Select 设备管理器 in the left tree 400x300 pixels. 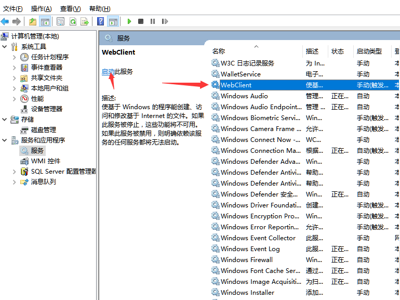[x=46, y=109]
